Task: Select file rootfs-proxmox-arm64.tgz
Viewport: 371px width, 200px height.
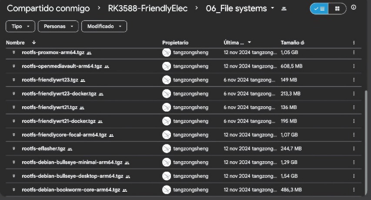Action: tap(53, 52)
